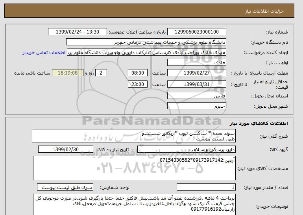Screen dimensions: 303x215
Task: Click the section heading اطلاعات کالاهای مورد نیاز
Action: [x=259, y=123]
